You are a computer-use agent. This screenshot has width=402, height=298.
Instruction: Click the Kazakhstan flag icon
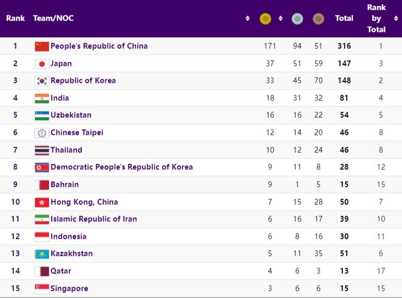[x=42, y=254]
